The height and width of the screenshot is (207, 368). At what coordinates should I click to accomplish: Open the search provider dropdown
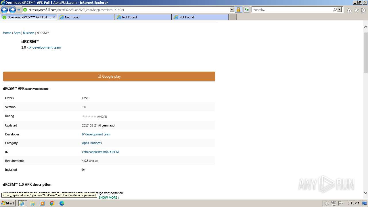point(340,10)
